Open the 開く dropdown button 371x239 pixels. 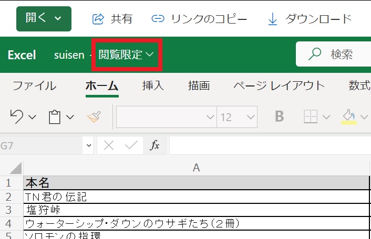click(44, 19)
